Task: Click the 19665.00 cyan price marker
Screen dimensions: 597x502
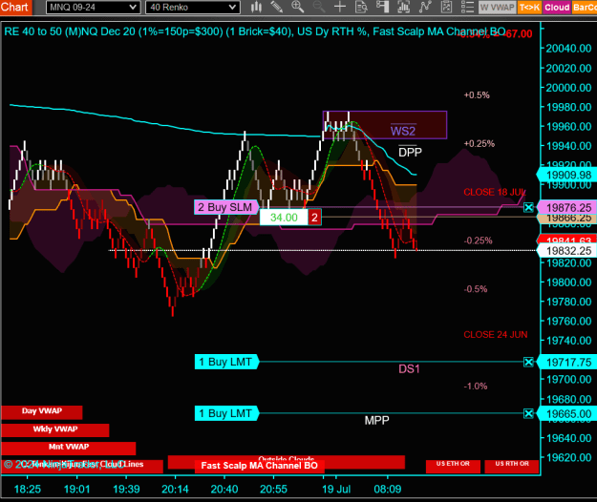Action: point(567,414)
